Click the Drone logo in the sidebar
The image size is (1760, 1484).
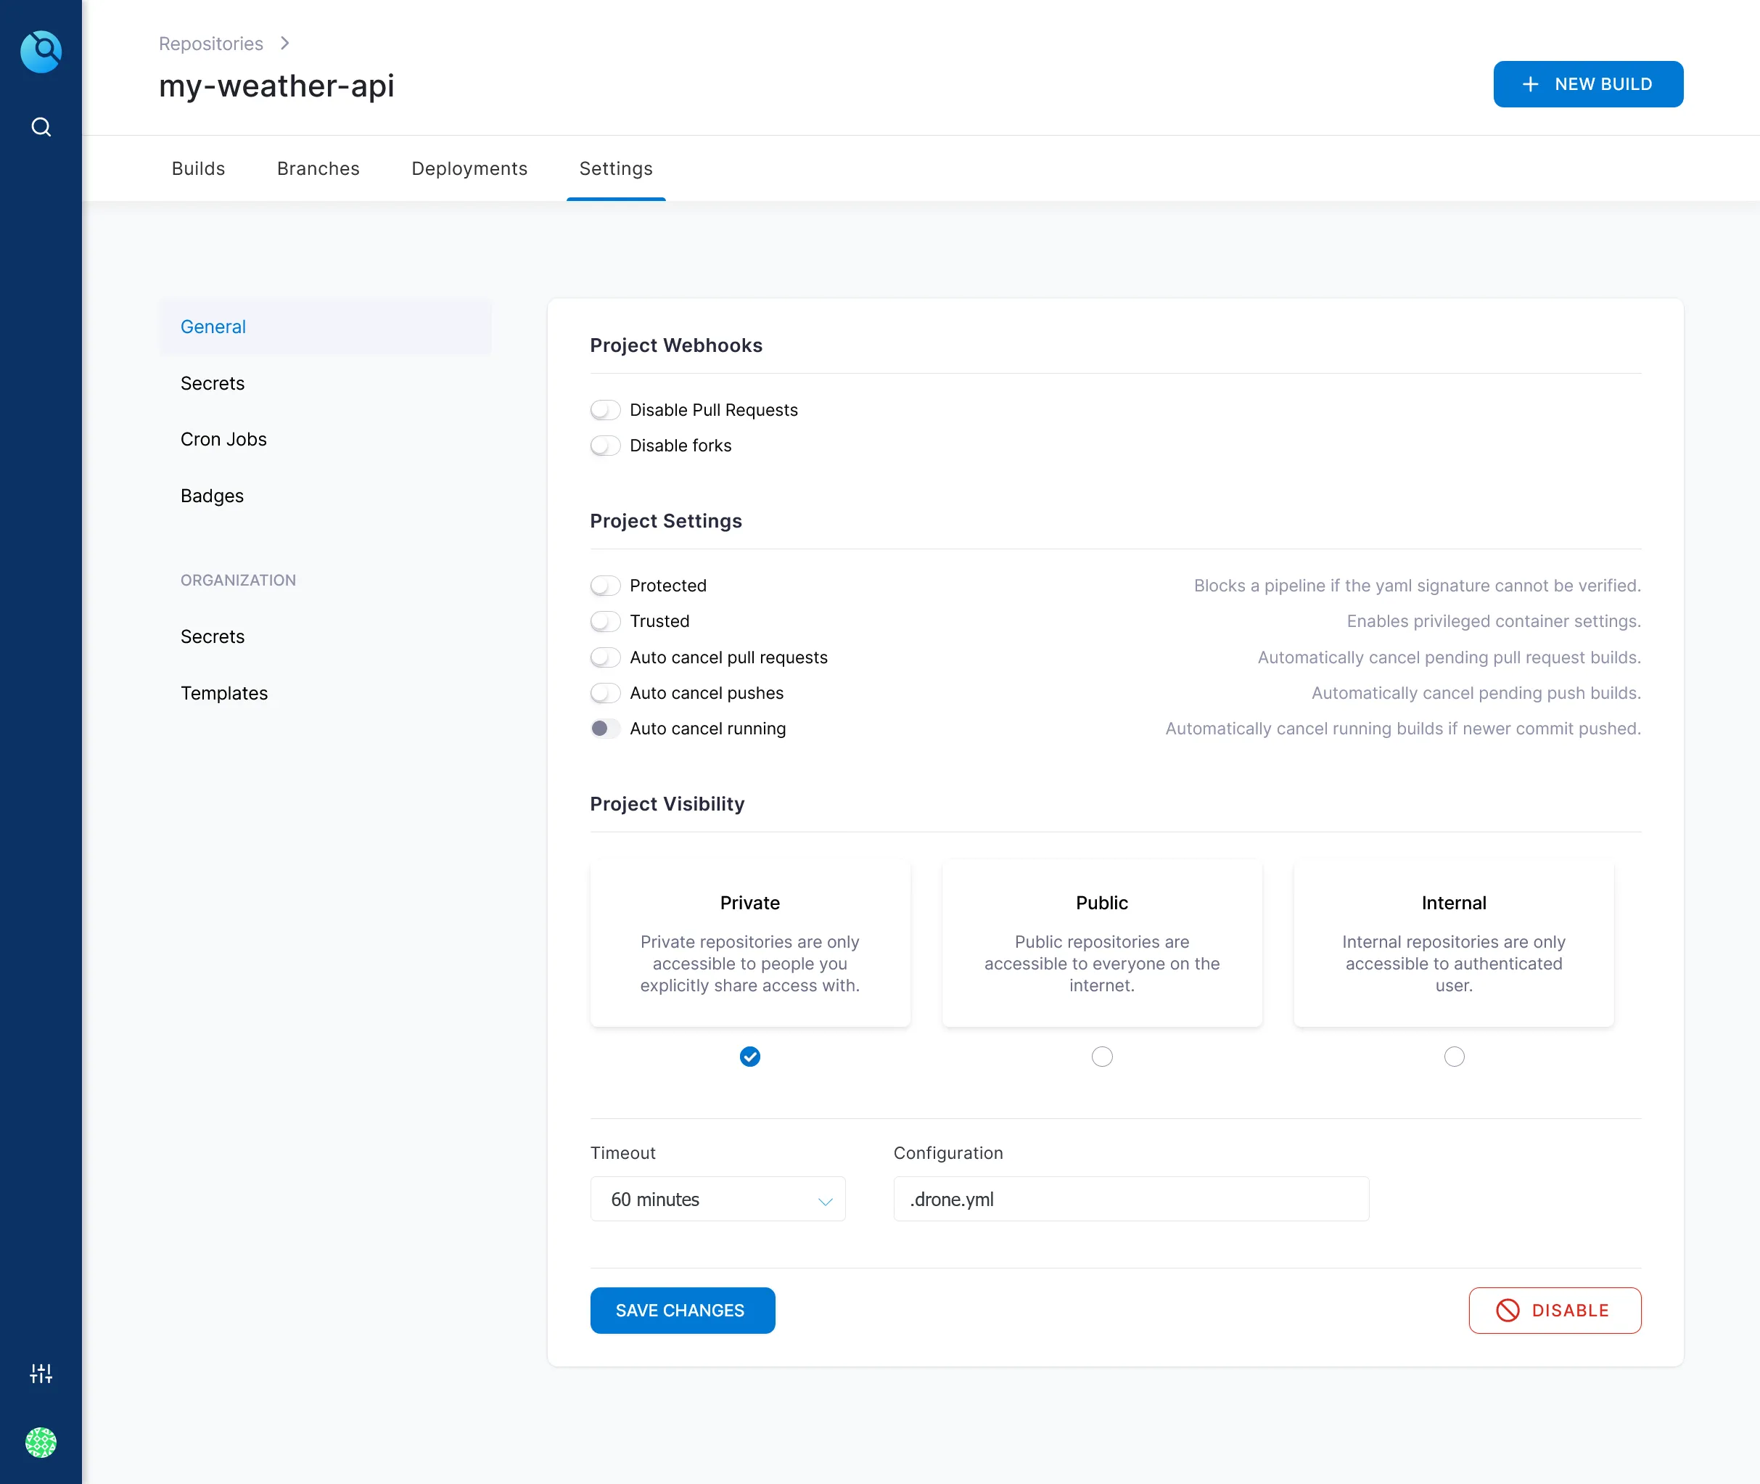(x=41, y=52)
